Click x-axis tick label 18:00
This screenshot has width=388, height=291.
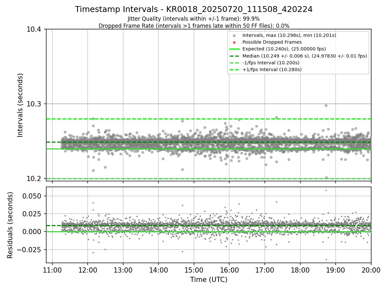point(300,270)
